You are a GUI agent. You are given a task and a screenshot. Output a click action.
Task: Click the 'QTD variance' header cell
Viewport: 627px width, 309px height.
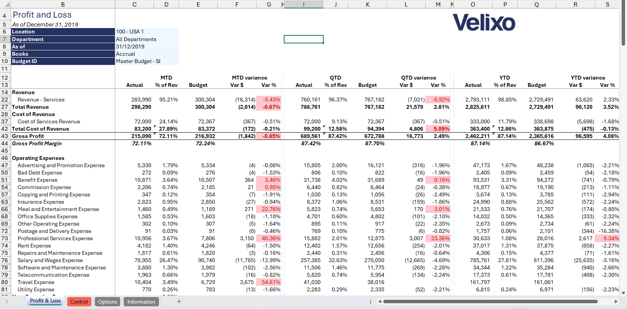[x=419, y=78]
